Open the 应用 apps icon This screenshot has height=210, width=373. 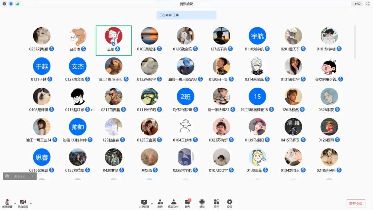(217, 203)
